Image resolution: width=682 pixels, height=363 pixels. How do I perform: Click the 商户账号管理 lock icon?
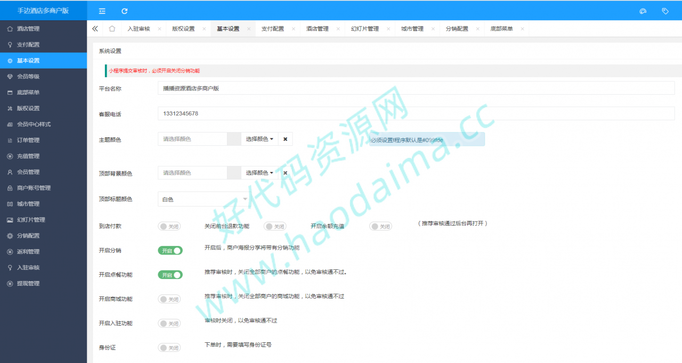(10, 188)
